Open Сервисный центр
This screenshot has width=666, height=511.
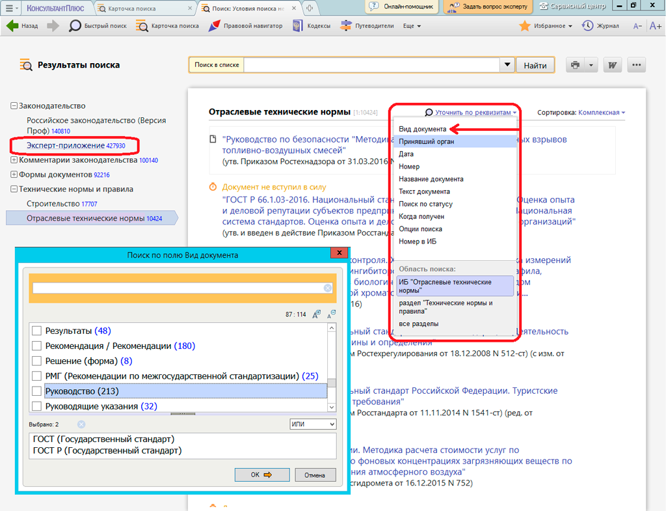[572, 7]
